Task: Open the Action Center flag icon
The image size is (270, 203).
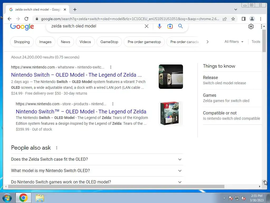Action: [231, 198]
